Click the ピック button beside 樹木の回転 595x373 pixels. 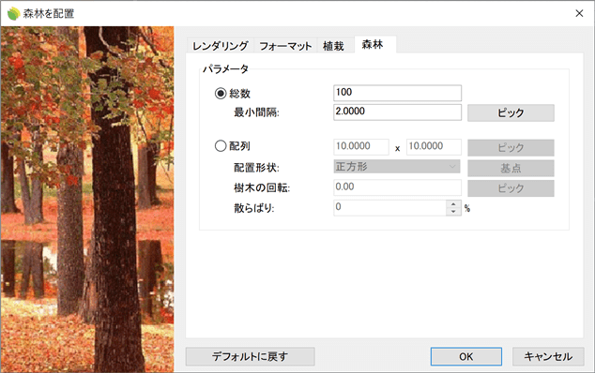click(x=511, y=188)
